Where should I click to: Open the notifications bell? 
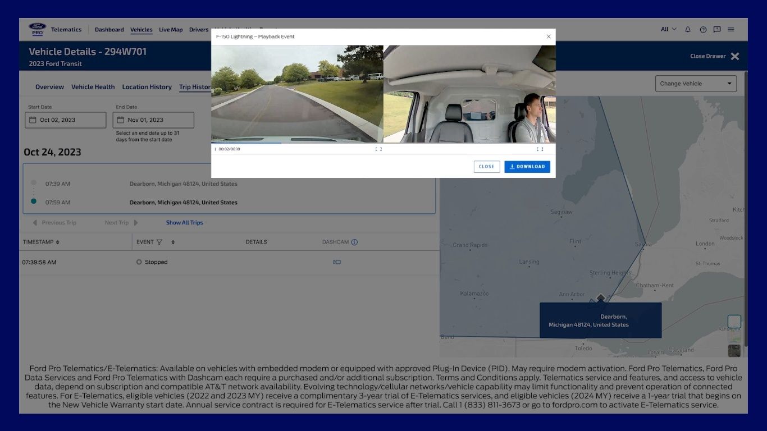[x=688, y=30]
